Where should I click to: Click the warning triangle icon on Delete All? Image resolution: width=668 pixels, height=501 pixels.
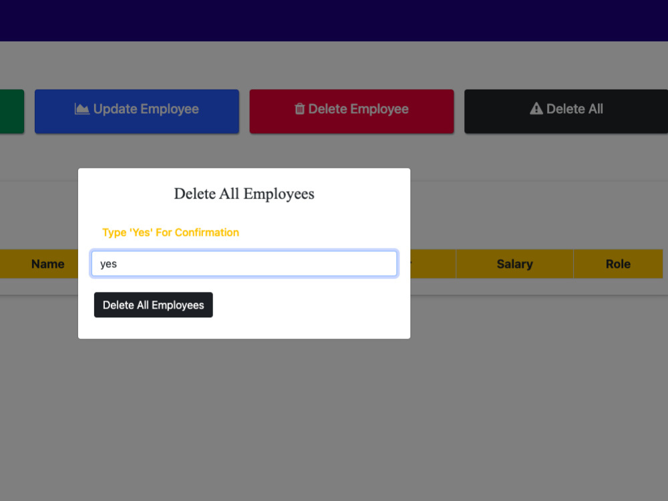(536, 109)
